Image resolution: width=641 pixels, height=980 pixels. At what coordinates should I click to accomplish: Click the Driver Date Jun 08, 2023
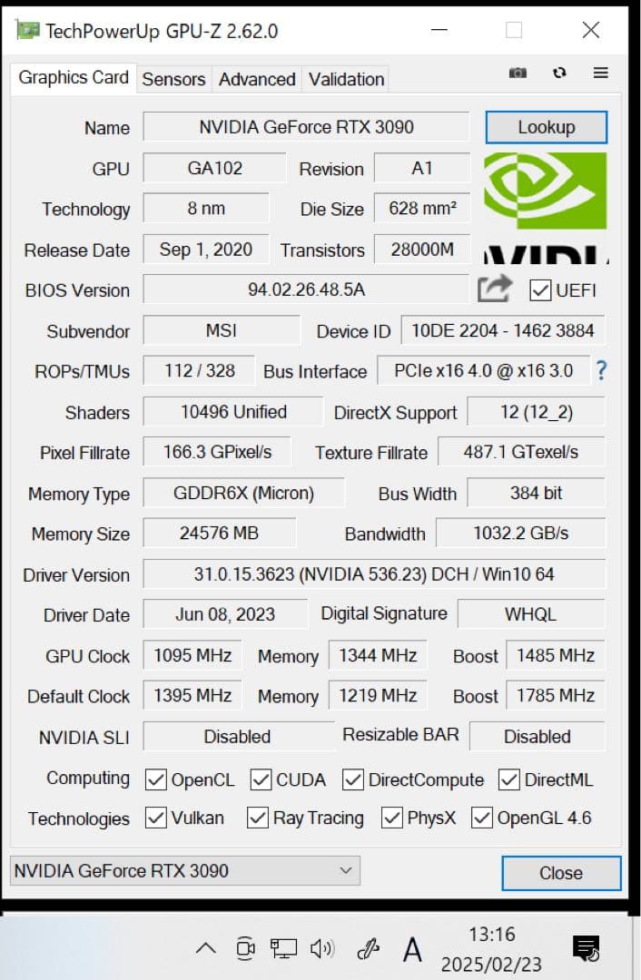pos(225,614)
